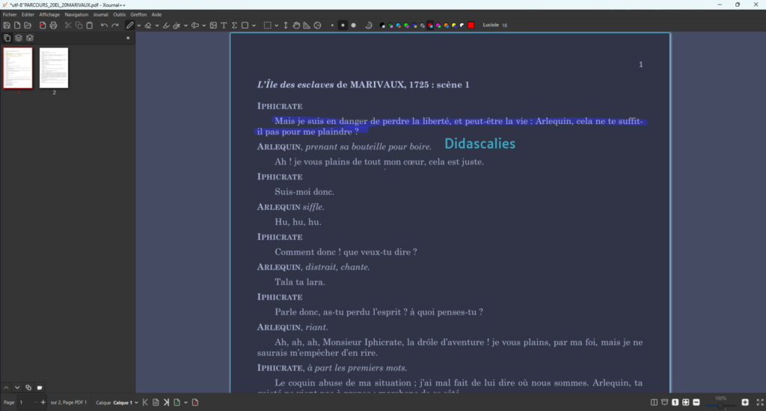Select page 2 thumbnail in sidebar
Viewport: 766px width, 411px height.
coord(54,68)
